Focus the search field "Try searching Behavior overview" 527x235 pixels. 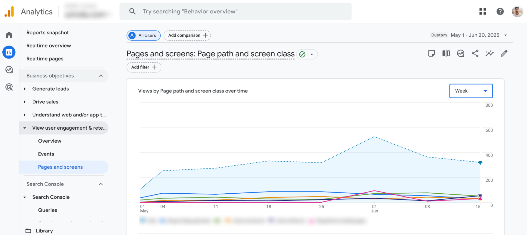[235, 12]
